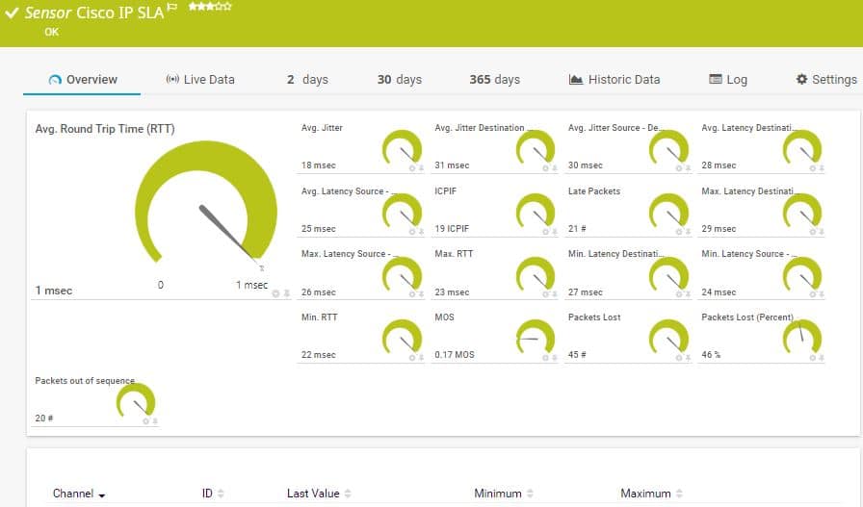This screenshot has height=507, width=863.
Task: Sort the table by Last Value column
Action: click(x=318, y=494)
